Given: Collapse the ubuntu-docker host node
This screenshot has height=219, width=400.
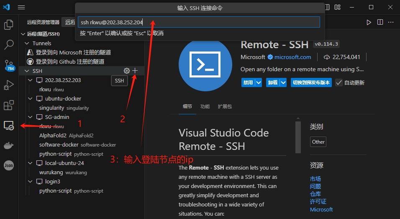Looking at the screenshot, I should point(30,98).
